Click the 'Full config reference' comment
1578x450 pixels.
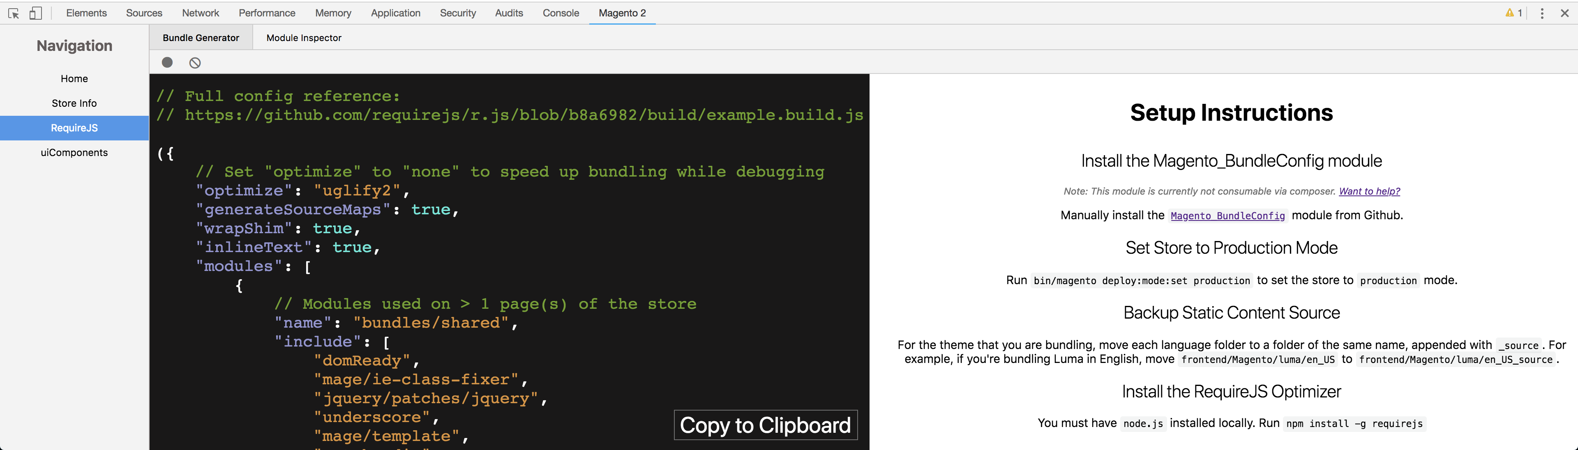tap(278, 96)
